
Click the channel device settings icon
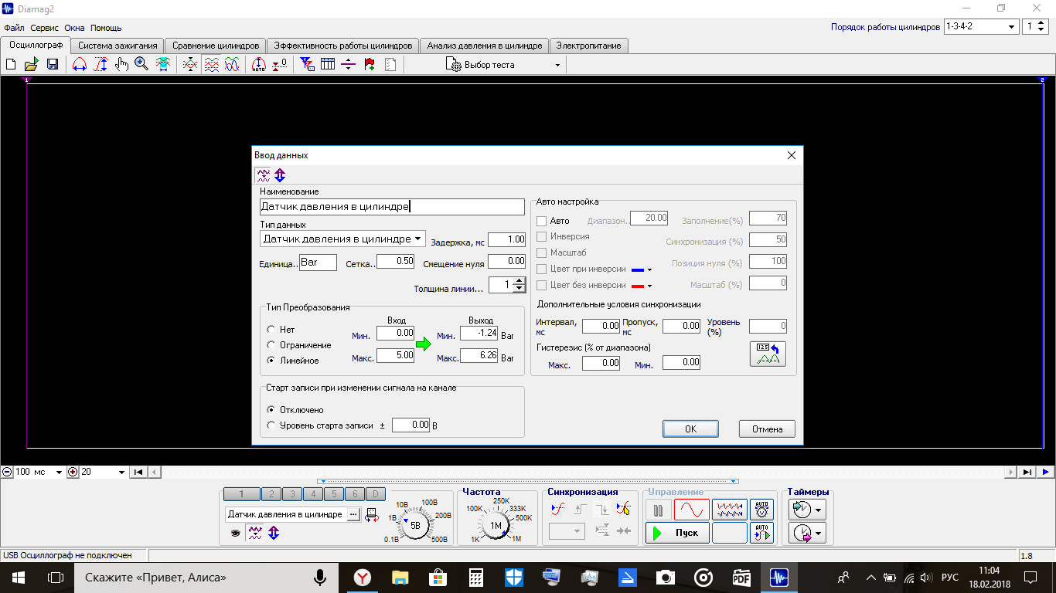click(372, 515)
